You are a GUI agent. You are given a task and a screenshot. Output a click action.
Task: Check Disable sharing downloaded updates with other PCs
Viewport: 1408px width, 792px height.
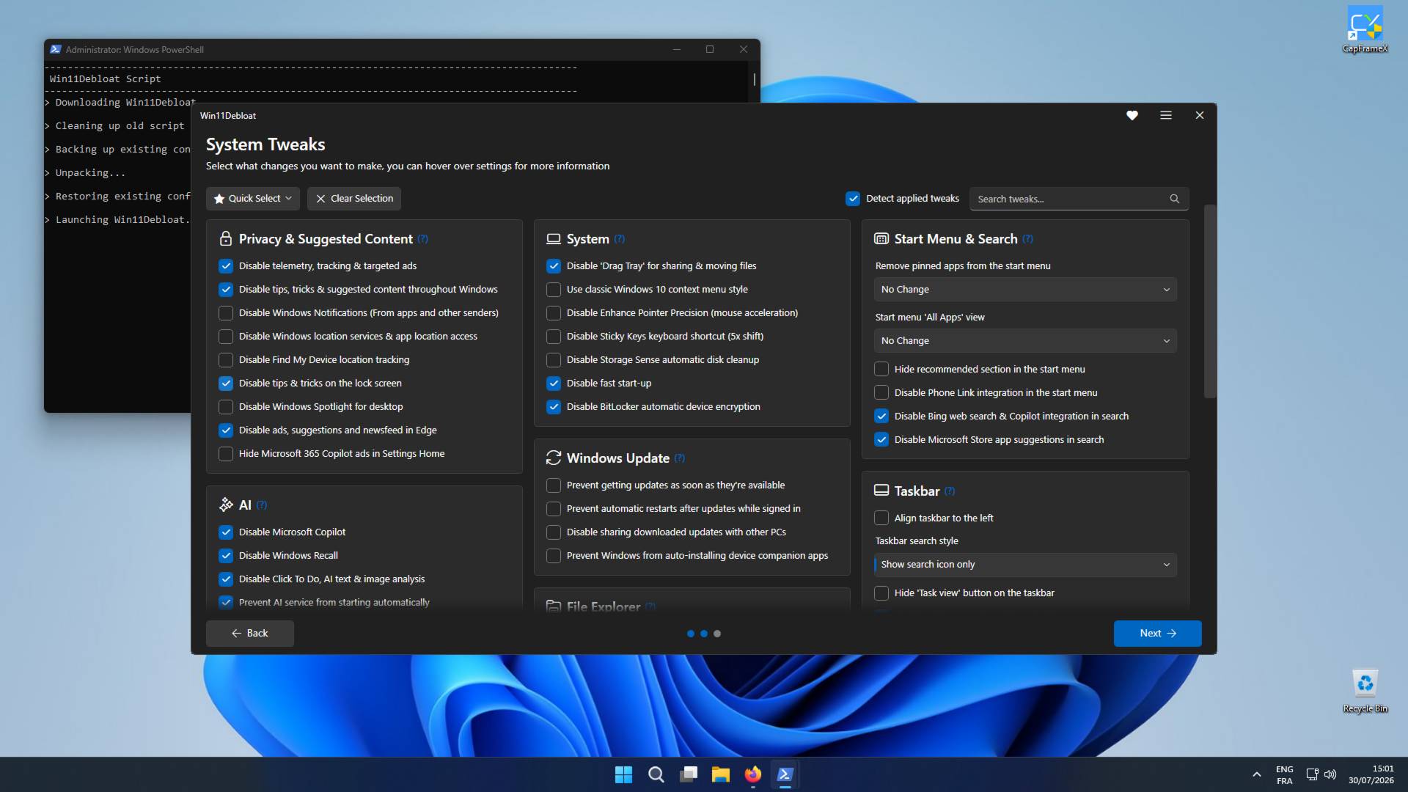click(x=554, y=532)
